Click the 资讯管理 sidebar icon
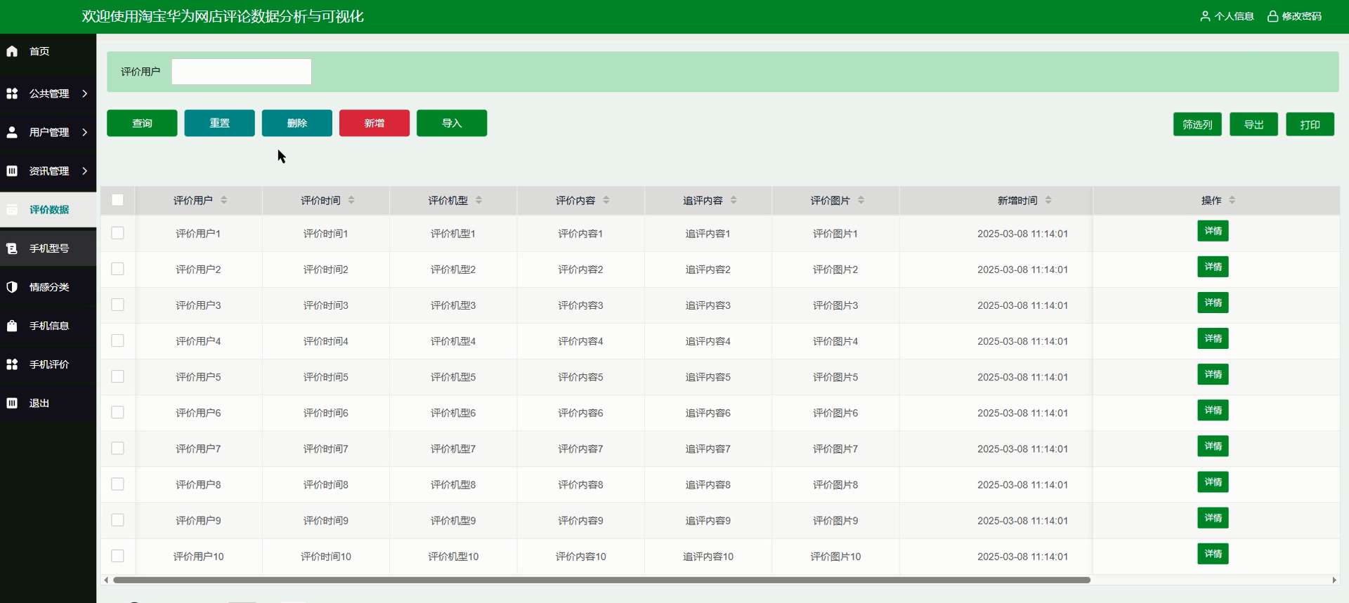This screenshot has width=1349, height=603. click(12, 171)
